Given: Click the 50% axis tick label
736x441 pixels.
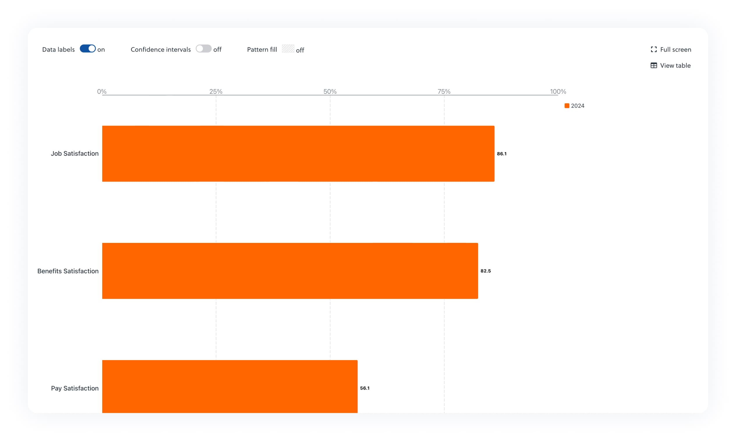Looking at the screenshot, I should tap(330, 92).
